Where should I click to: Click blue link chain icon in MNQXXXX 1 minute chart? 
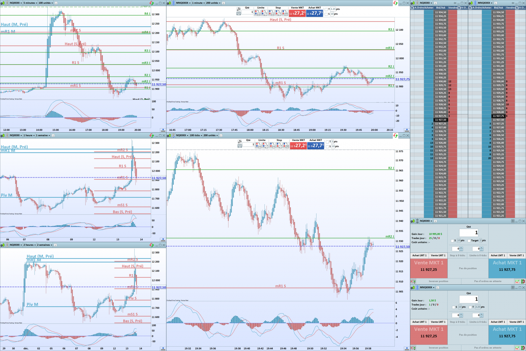click(174, 3)
